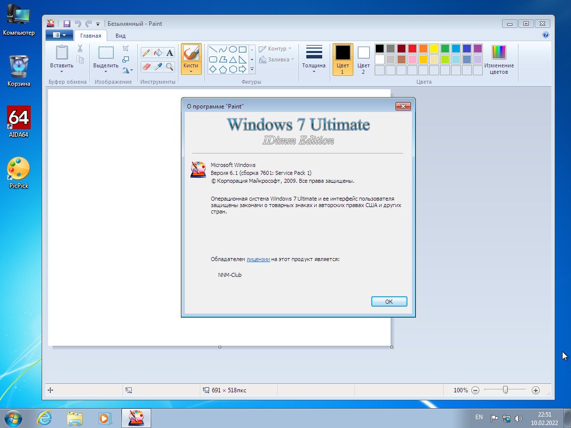Open Windows Explorer folder on taskbar
The width and height of the screenshot is (571, 428).
(75, 419)
